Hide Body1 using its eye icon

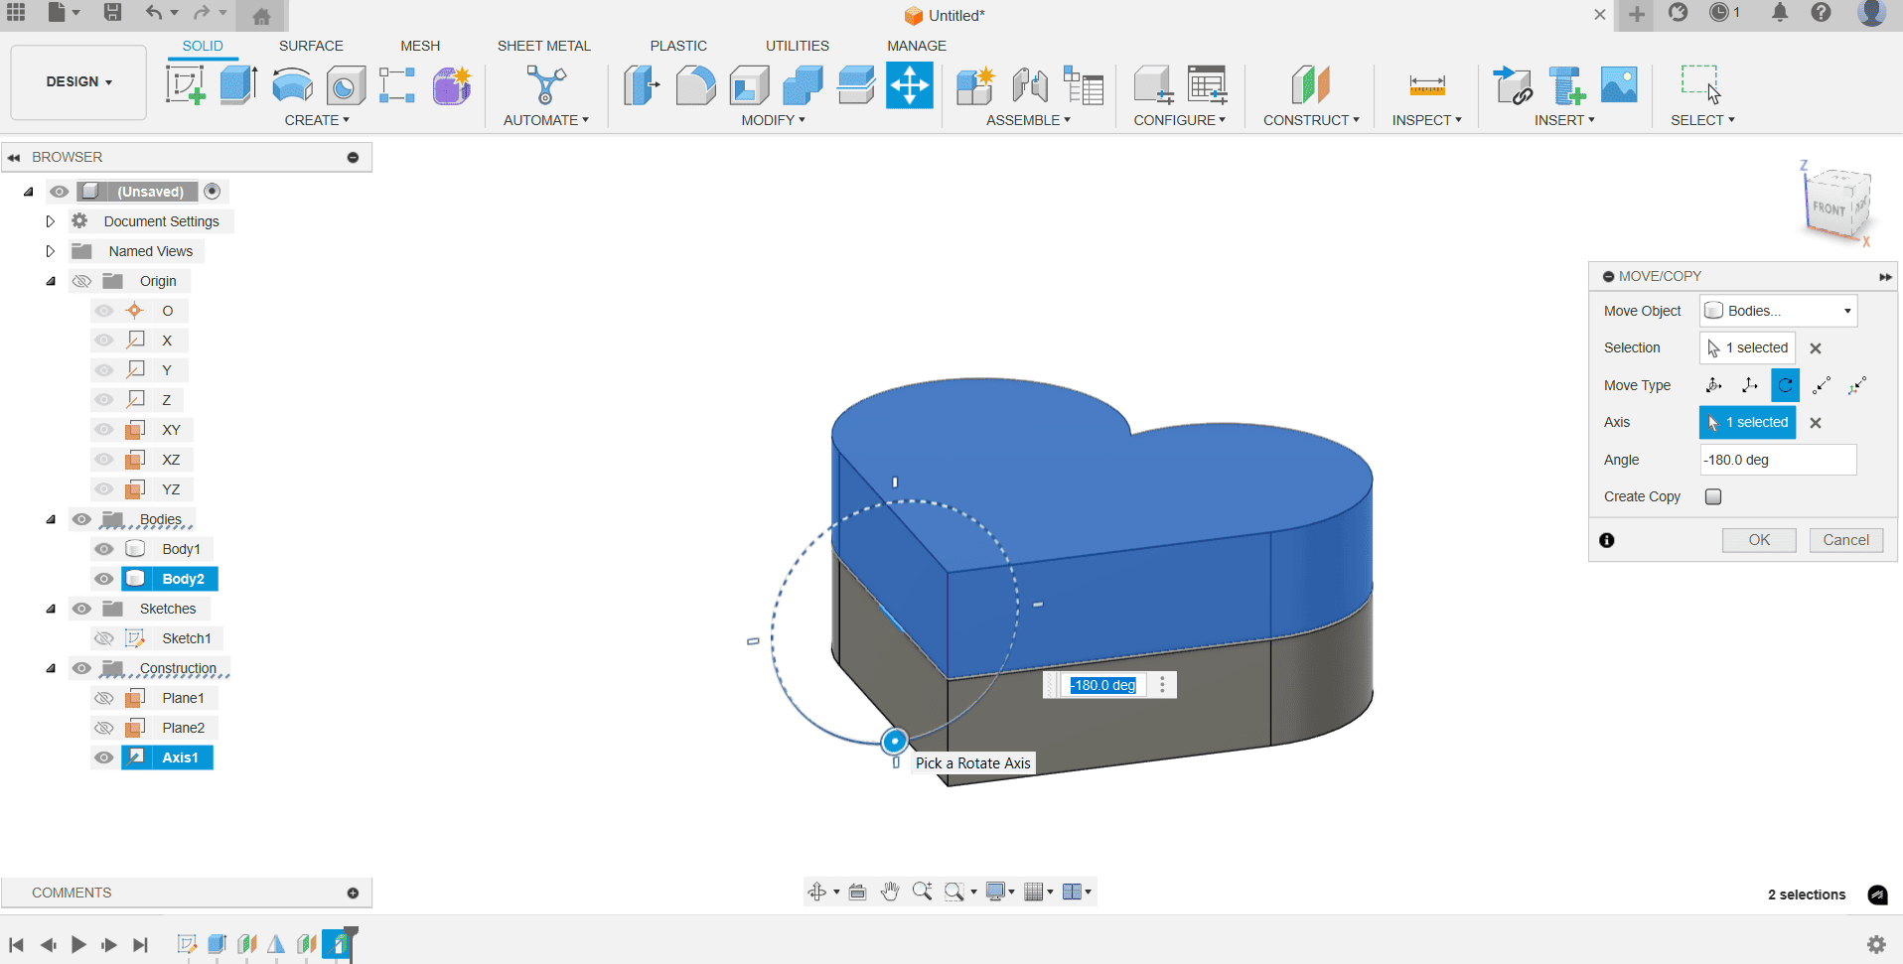click(104, 549)
